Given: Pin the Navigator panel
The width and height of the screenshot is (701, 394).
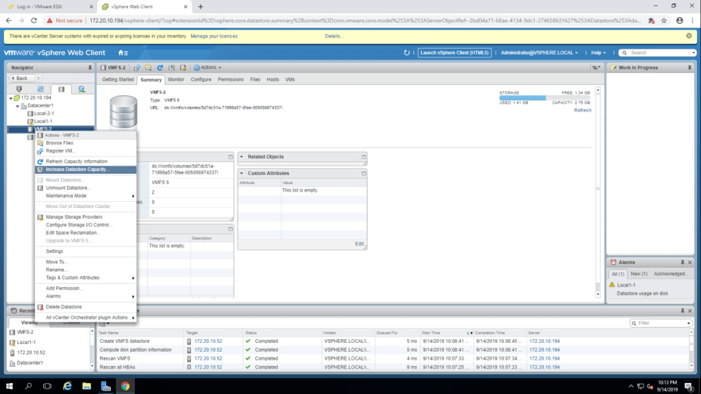Looking at the screenshot, I should 90,68.
